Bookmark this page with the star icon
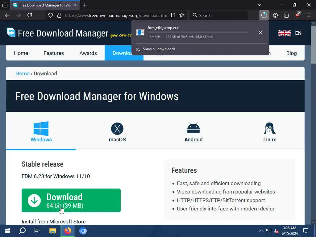 pyautogui.click(x=182, y=15)
